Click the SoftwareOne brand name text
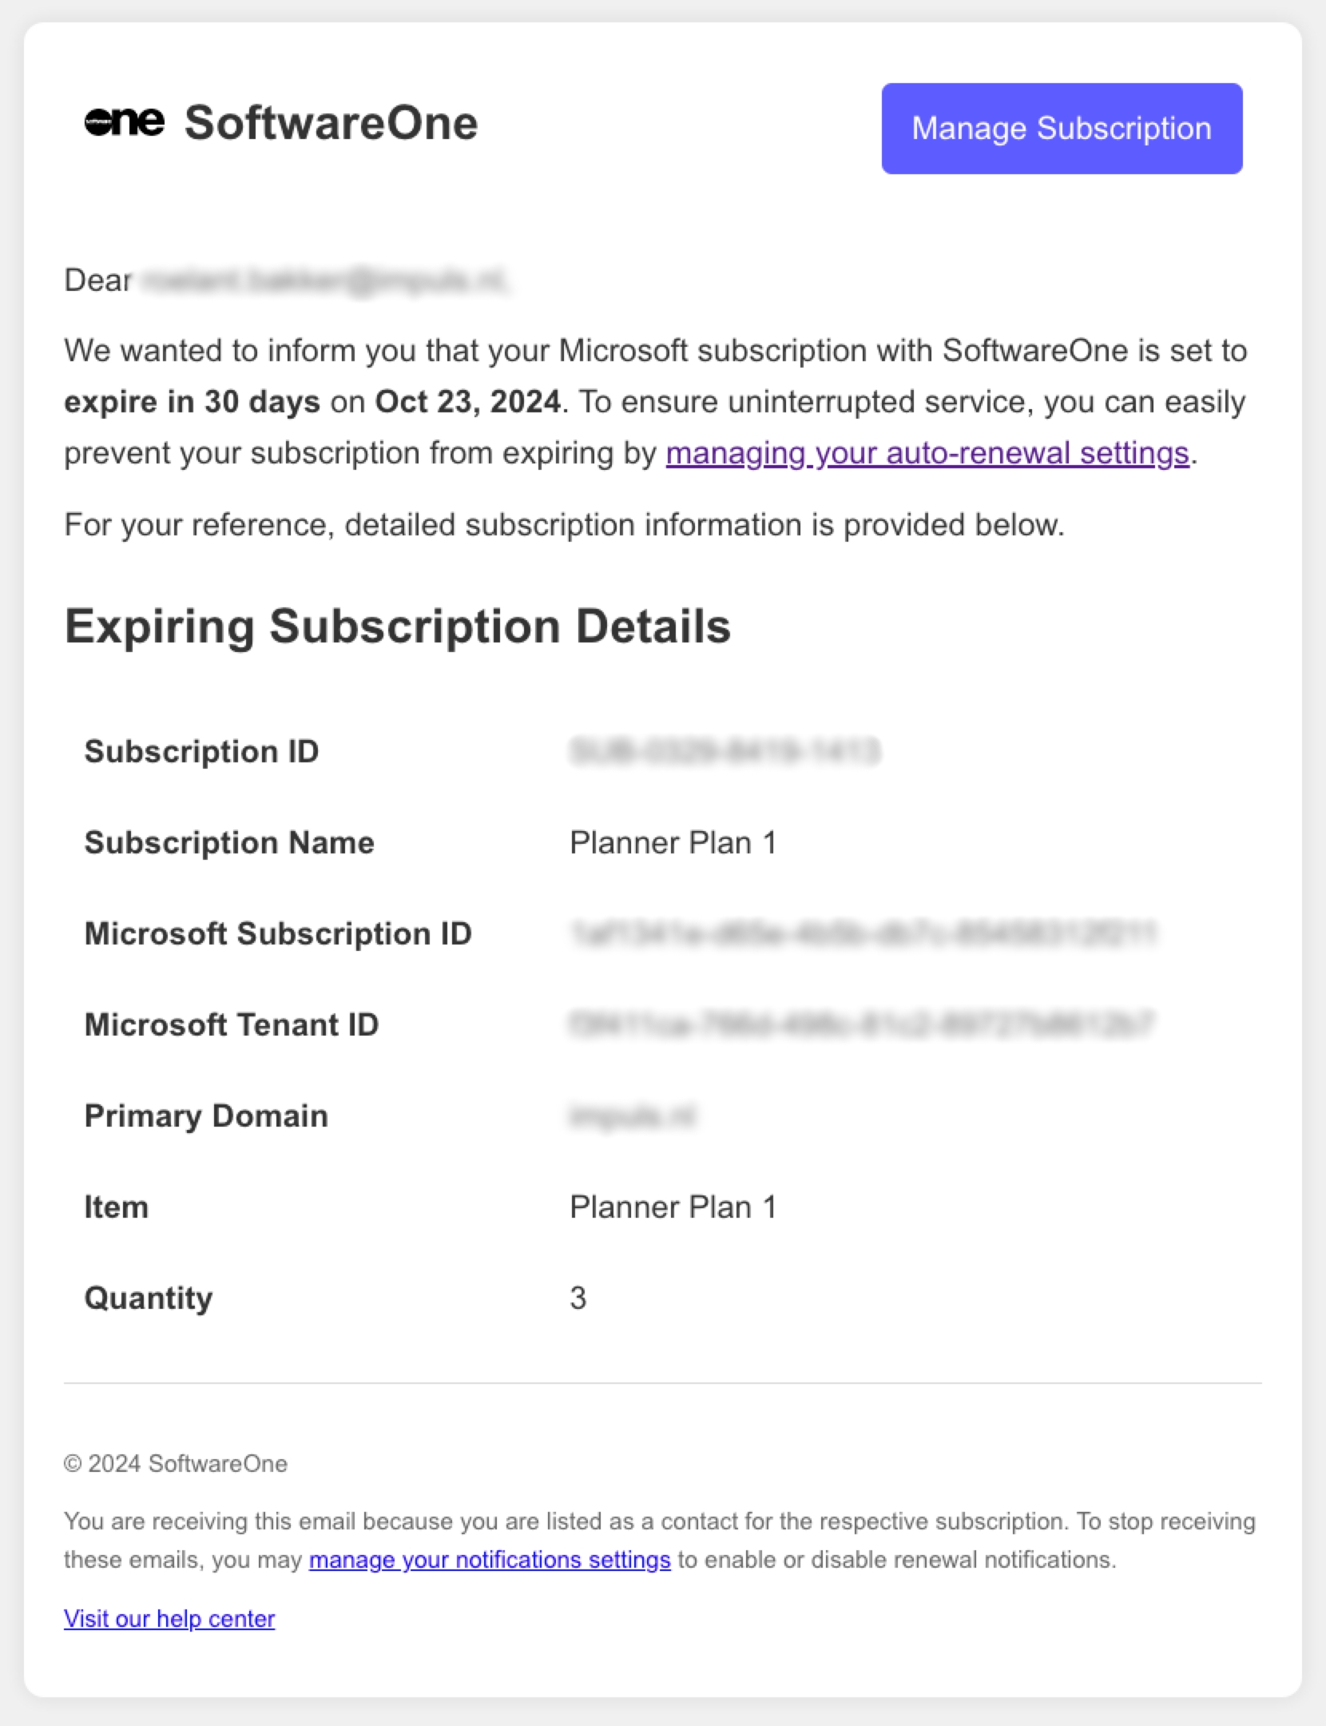This screenshot has height=1726, width=1326. tap(331, 124)
